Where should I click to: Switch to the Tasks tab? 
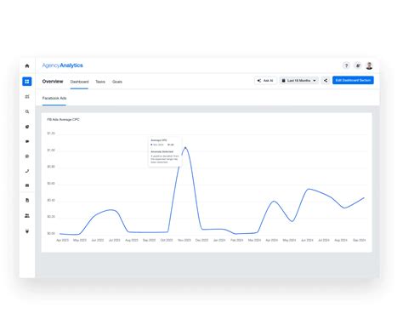coord(100,82)
